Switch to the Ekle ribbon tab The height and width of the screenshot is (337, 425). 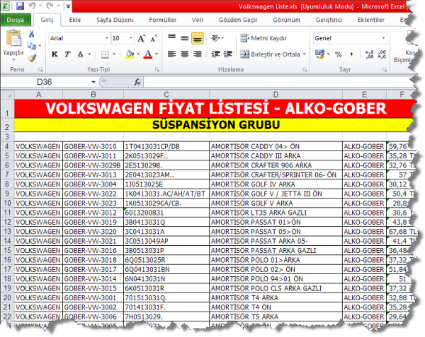tap(75, 20)
